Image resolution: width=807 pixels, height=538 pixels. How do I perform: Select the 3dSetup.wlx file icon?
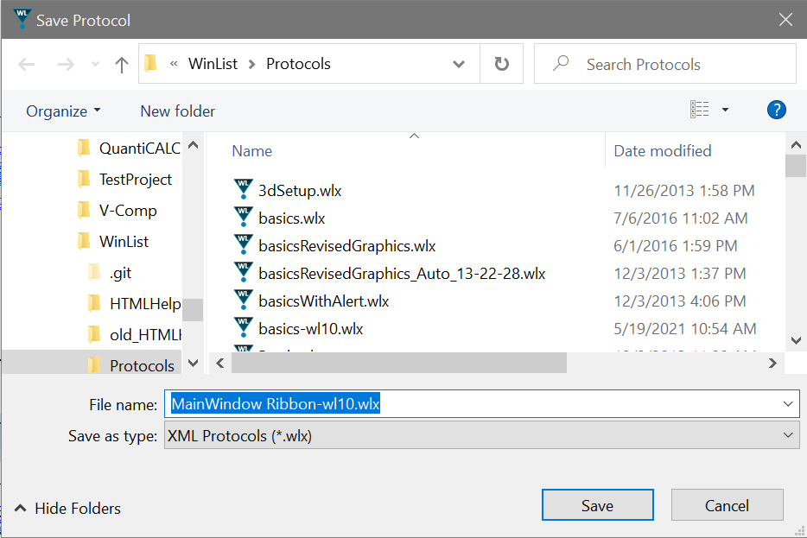(x=243, y=190)
